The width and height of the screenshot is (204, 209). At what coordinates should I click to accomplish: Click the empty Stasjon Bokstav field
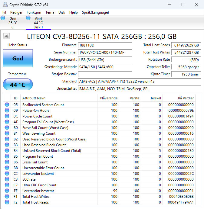(105, 74)
